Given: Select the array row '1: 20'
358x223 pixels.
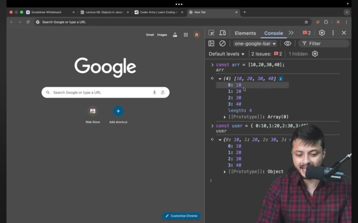Looking at the screenshot, I should pos(234,91).
